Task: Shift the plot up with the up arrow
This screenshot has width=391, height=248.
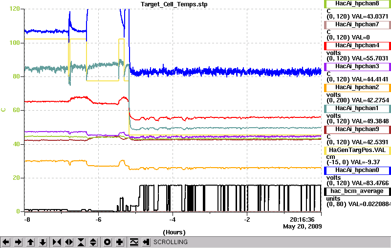Action: point(31,242)
